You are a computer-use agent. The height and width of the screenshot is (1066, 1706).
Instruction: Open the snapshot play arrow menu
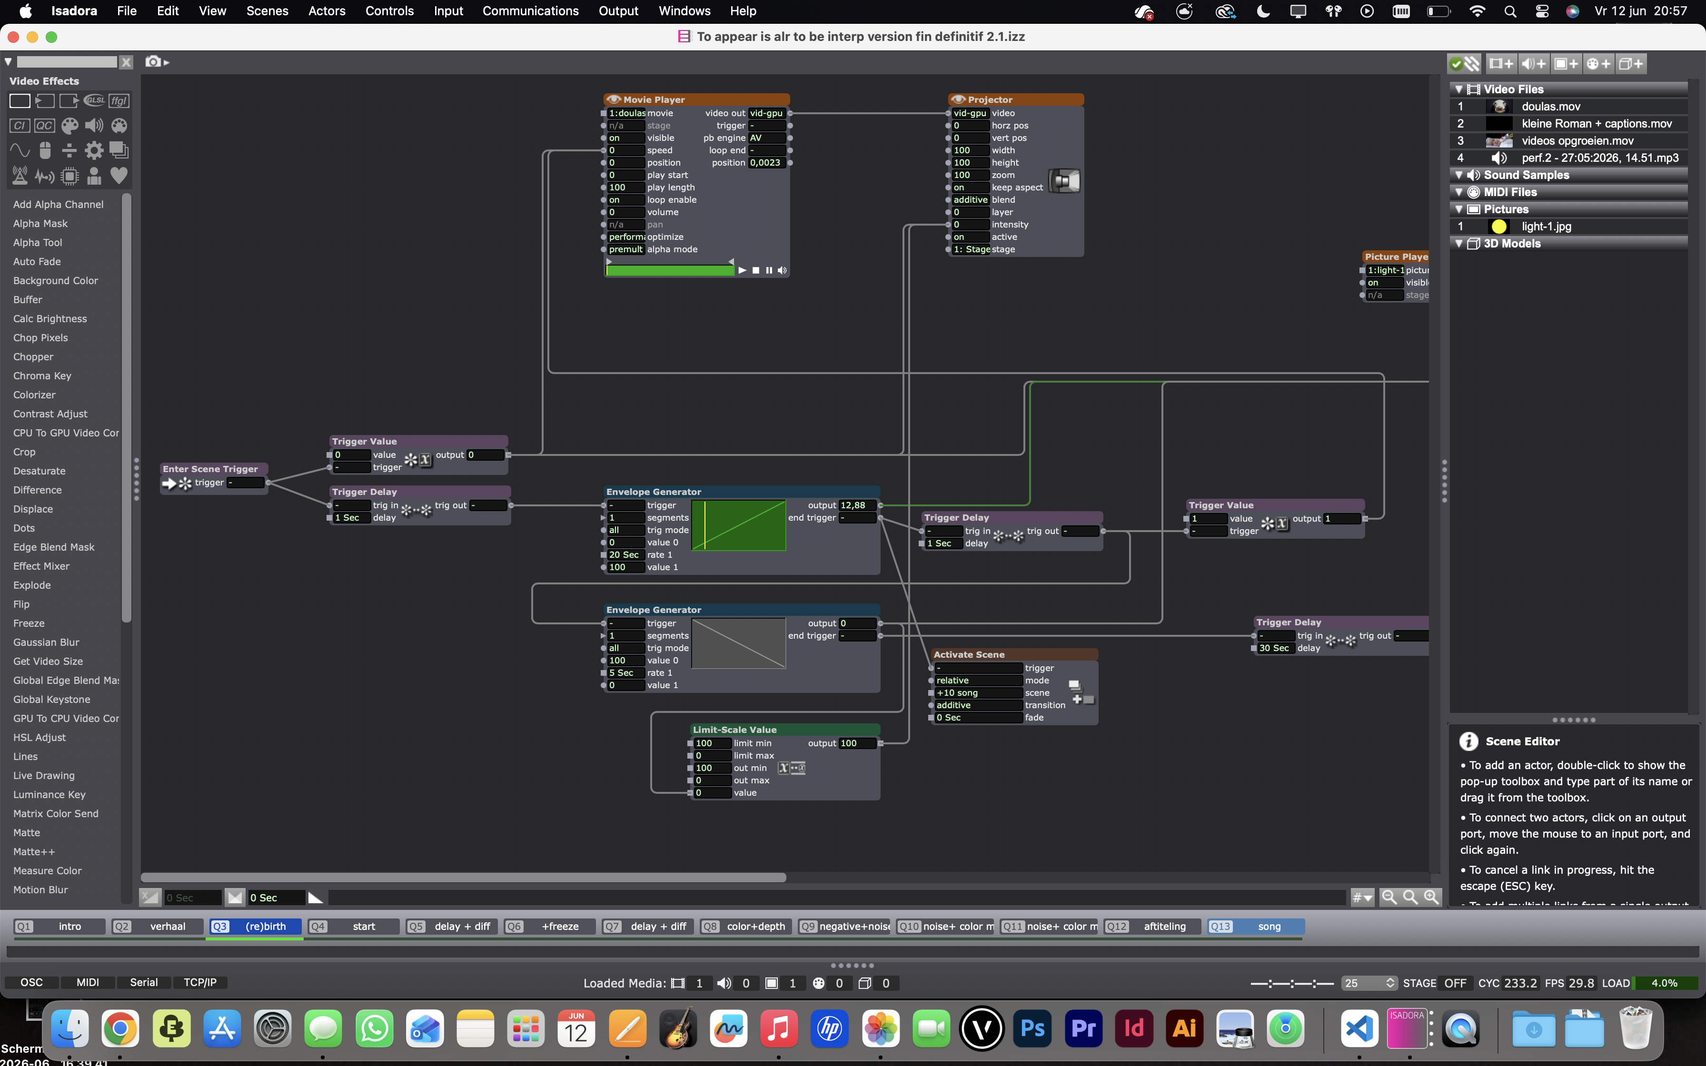pyautogui.click(x=167, y=63)
